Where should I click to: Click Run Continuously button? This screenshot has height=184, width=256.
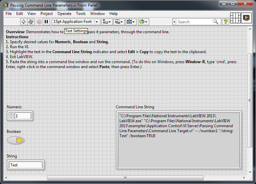pos(31,22)
